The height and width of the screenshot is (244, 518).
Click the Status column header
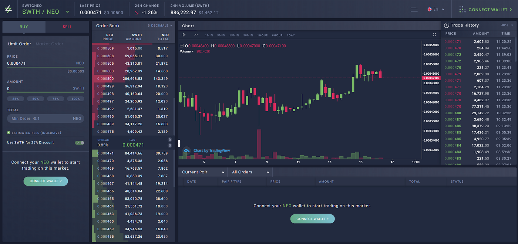457,182
